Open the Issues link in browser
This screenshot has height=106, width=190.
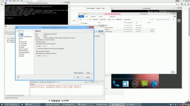[x=98, y=8]
